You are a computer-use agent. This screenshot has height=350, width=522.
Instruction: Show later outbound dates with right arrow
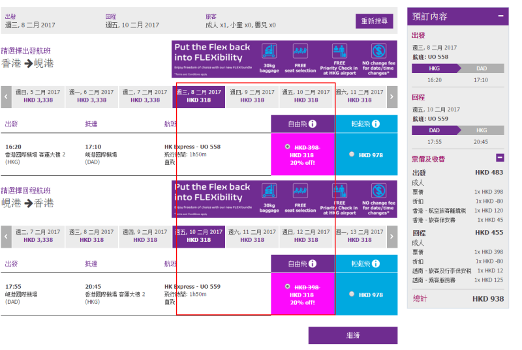pos(392,96)
